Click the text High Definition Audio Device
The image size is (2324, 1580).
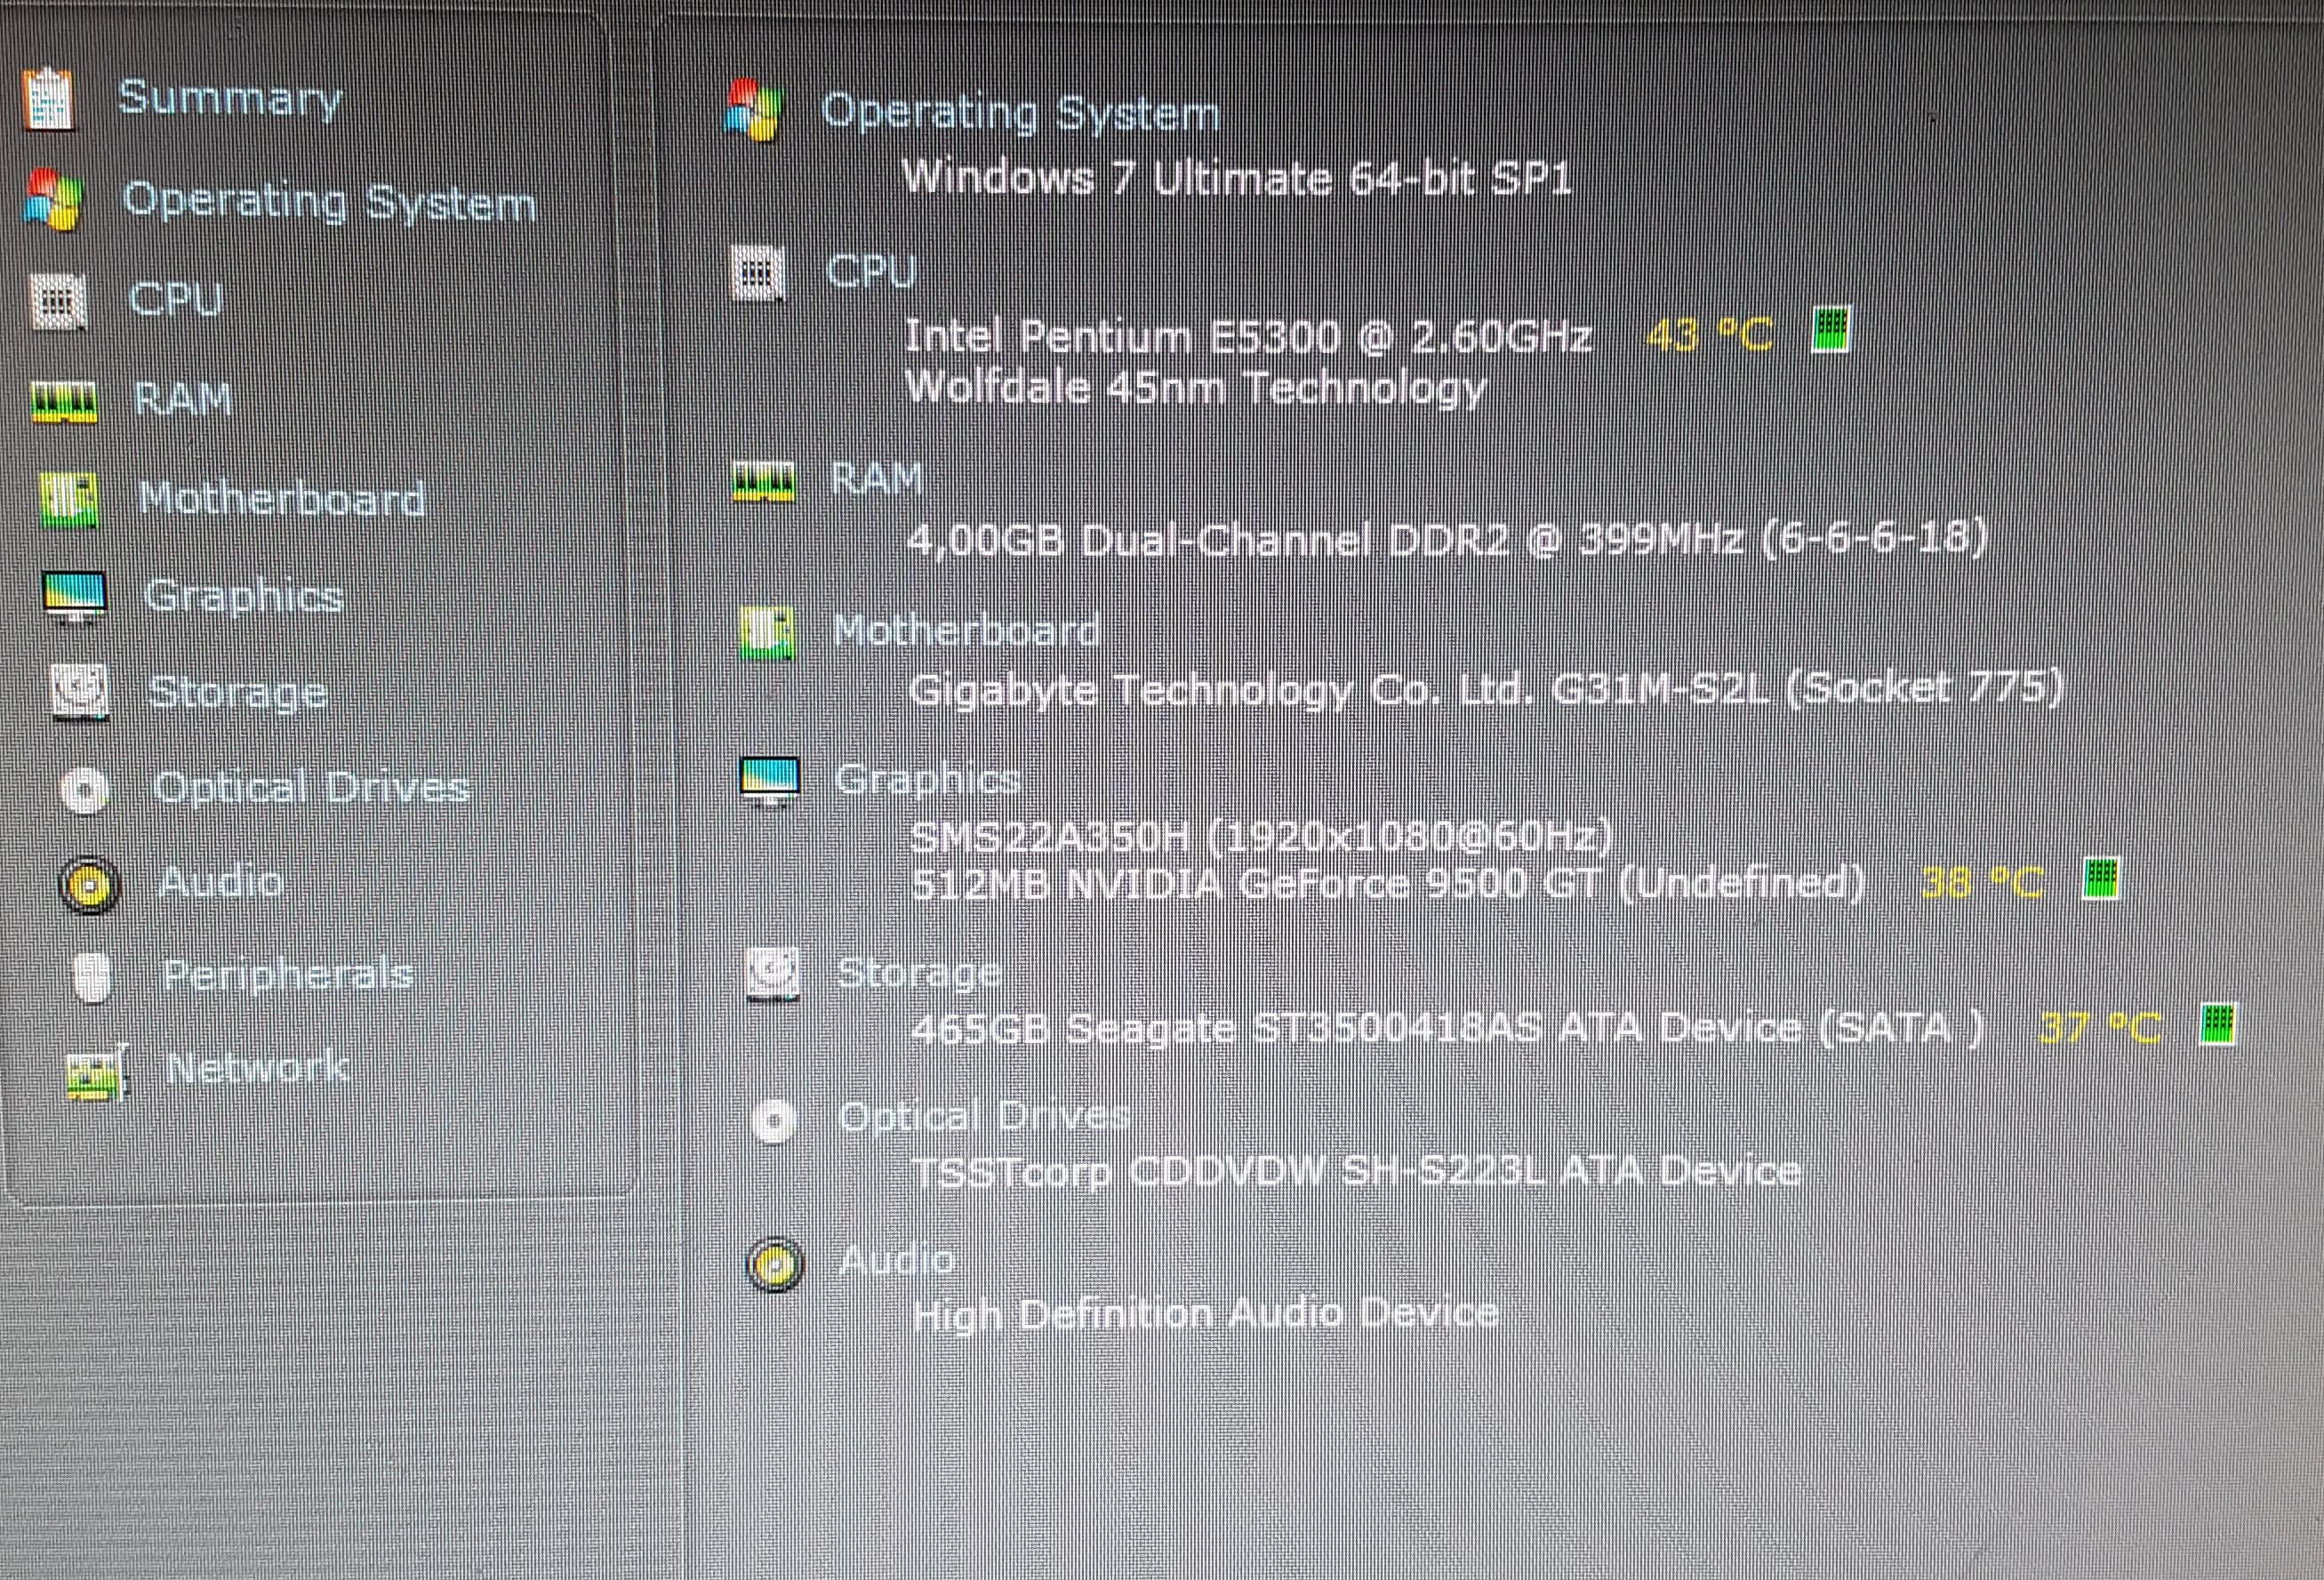[x=1207, y=1313]
